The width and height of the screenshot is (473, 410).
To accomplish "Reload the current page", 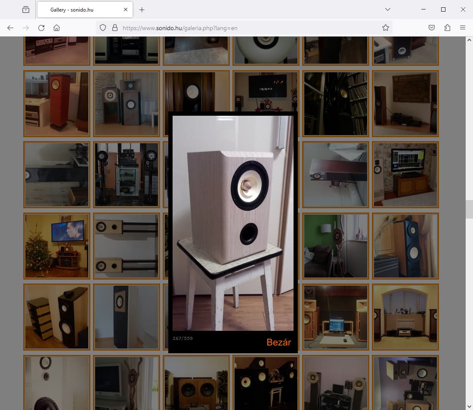I will coord(41,28).
